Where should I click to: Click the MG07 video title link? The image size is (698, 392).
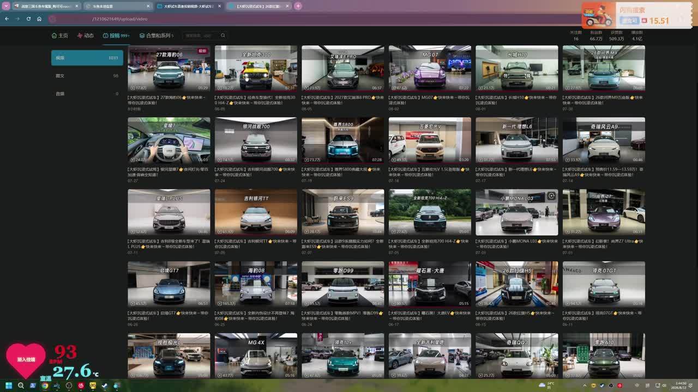coord(429,100)
